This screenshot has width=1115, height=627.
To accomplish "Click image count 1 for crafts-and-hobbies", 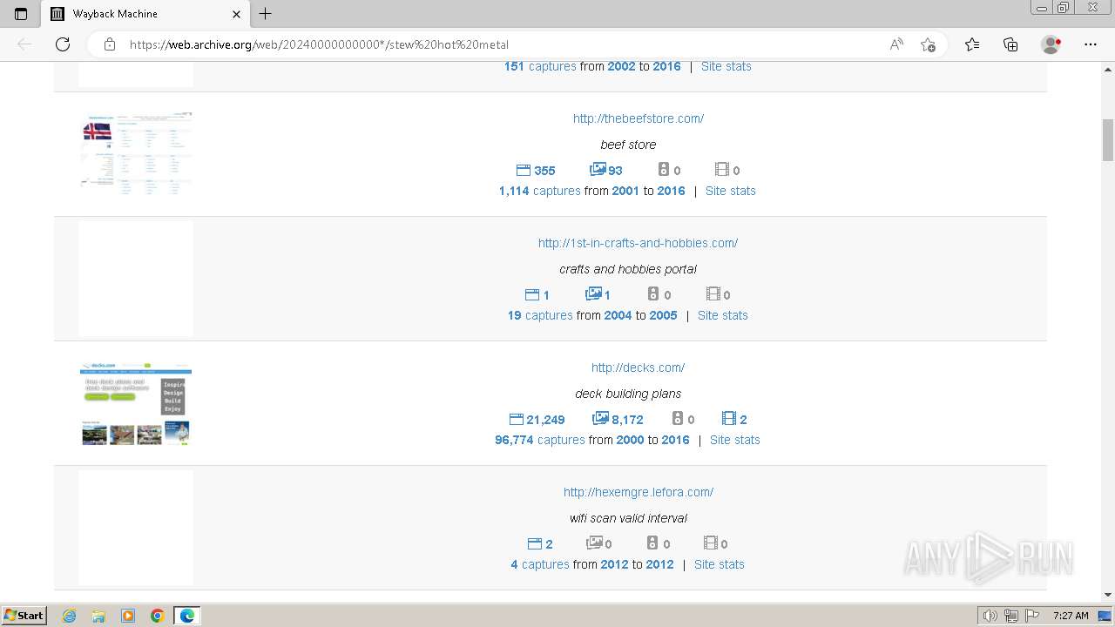I will click(x=598, y=294).
